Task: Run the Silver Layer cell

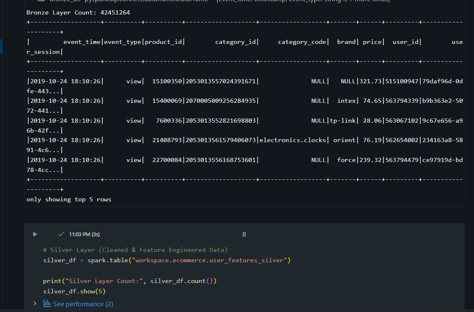Action: (x=35, y=234)
